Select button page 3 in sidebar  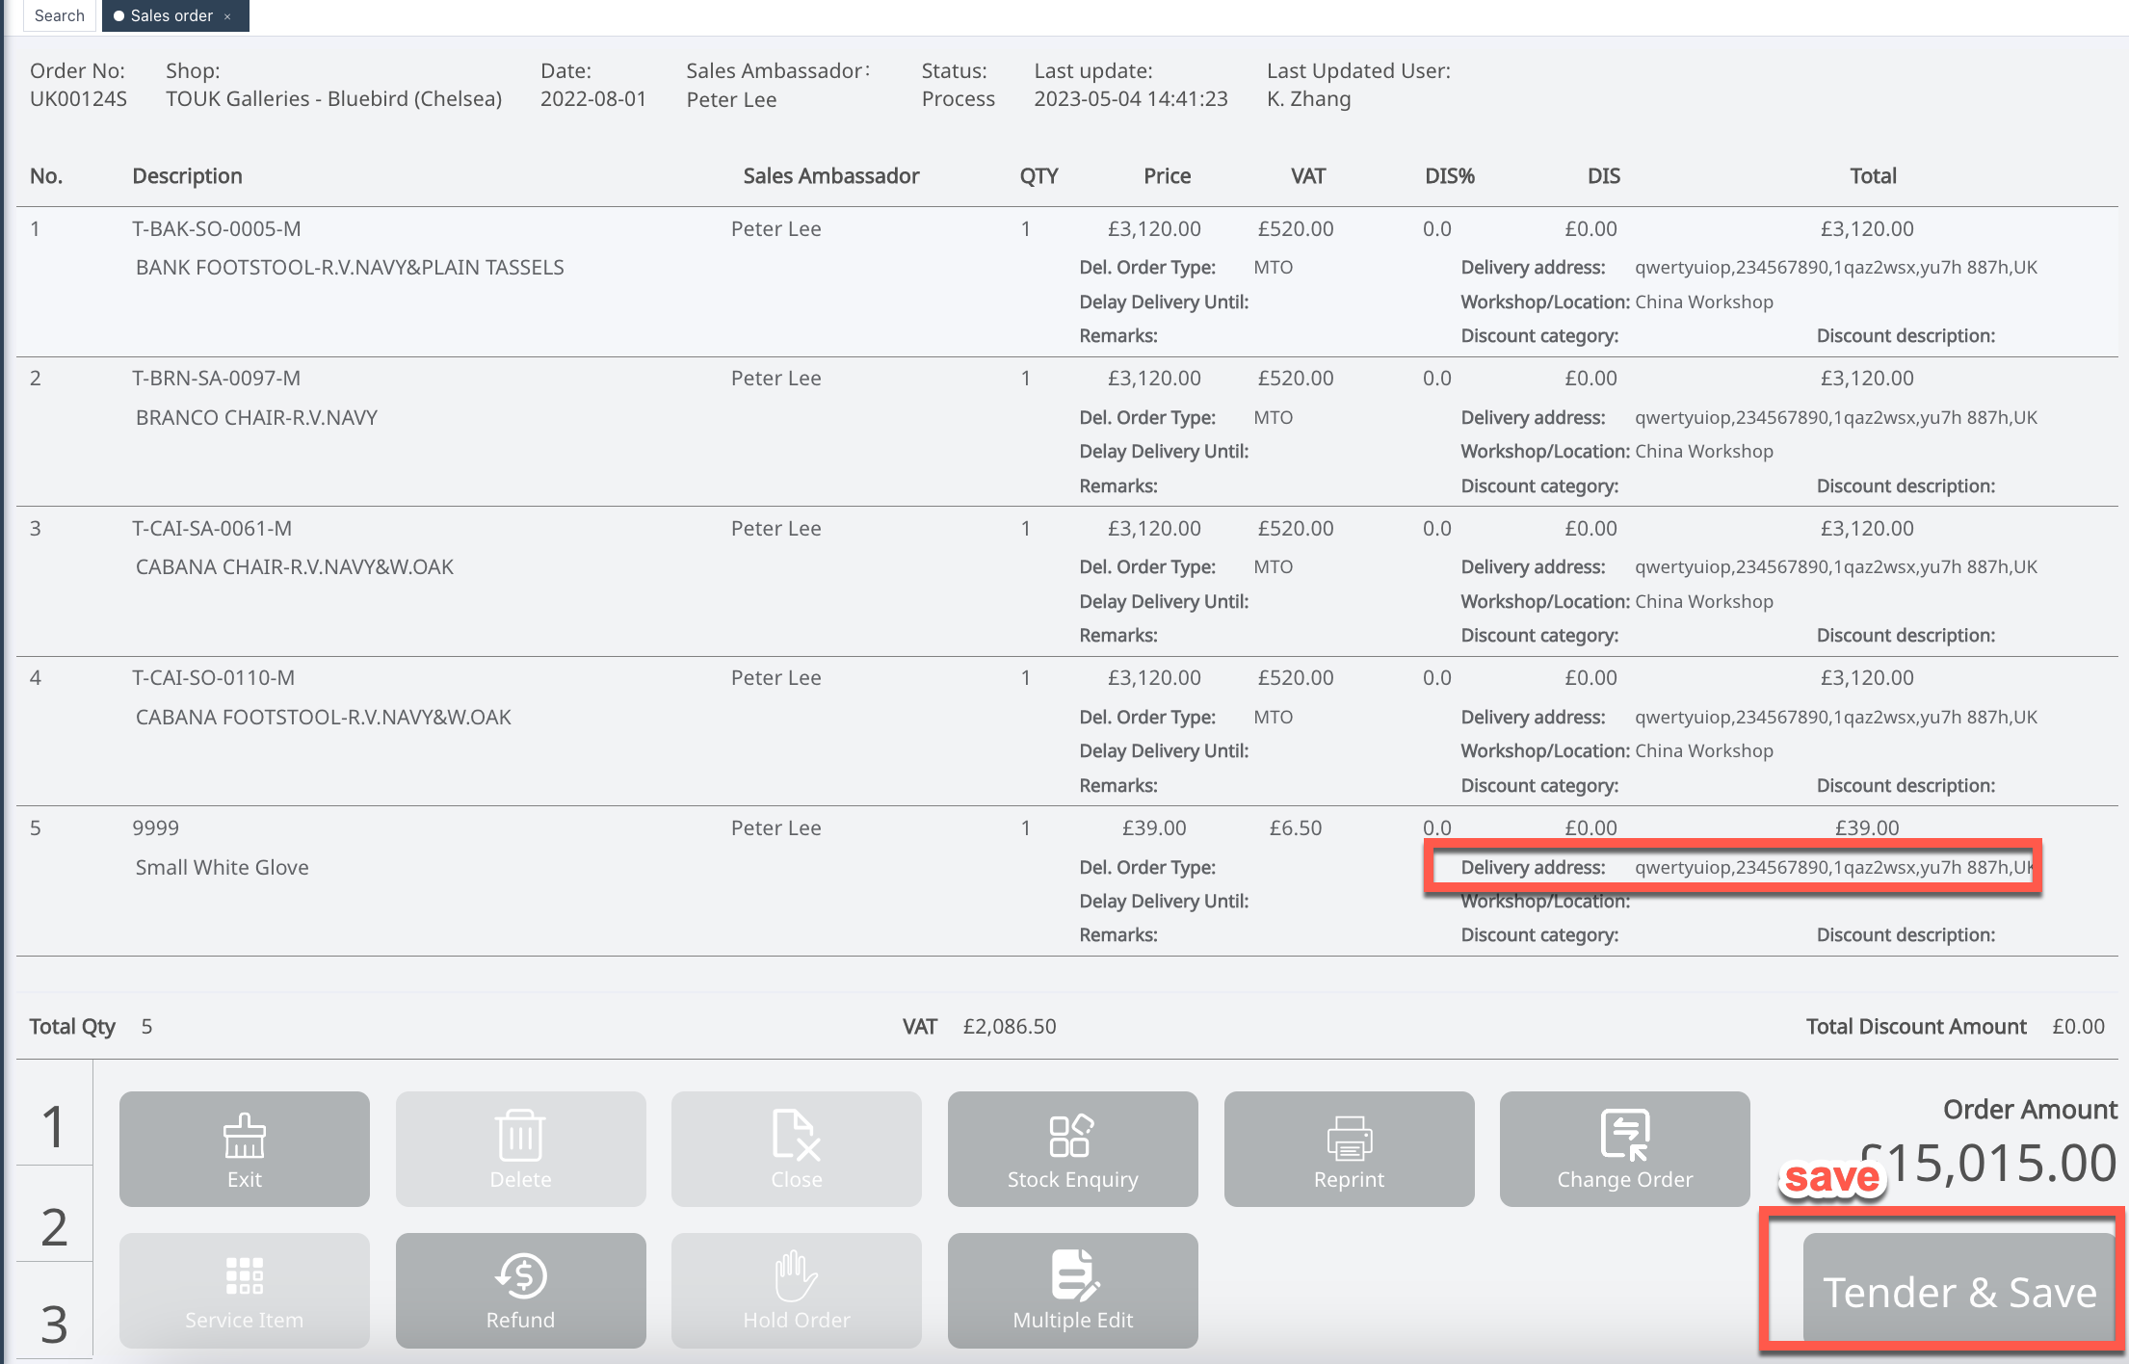pos(54,1323)
